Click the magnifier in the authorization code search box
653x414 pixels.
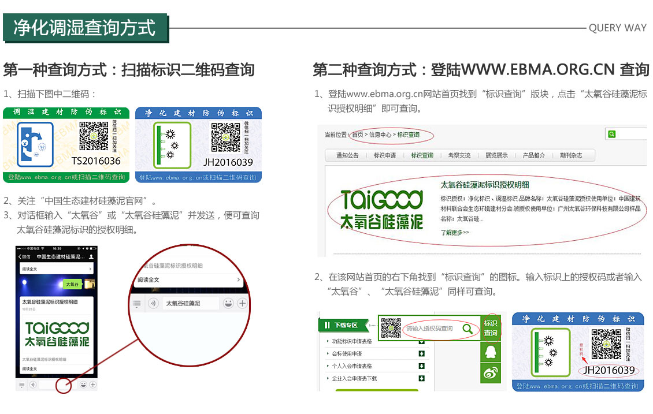point(468,329)
